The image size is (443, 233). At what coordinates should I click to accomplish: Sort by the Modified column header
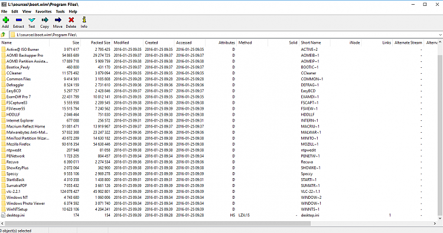[x=128, y=42]
